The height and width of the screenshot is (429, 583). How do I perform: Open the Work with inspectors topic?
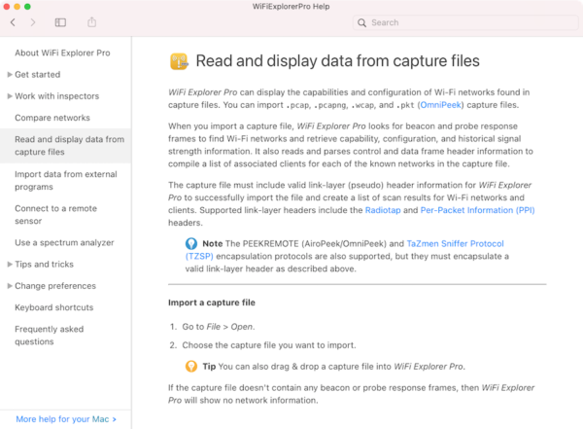coord(57,96)
